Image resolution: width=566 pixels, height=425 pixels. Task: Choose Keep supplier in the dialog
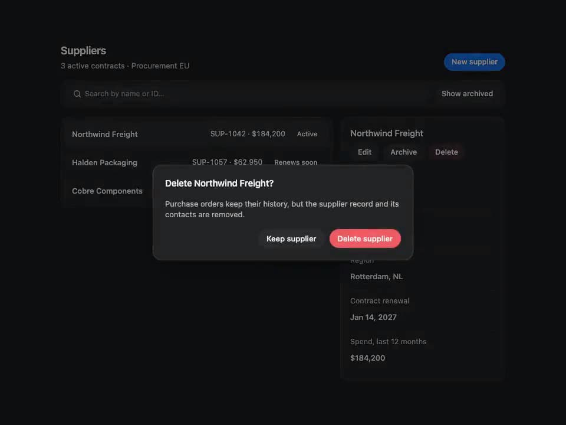[291, 238]
